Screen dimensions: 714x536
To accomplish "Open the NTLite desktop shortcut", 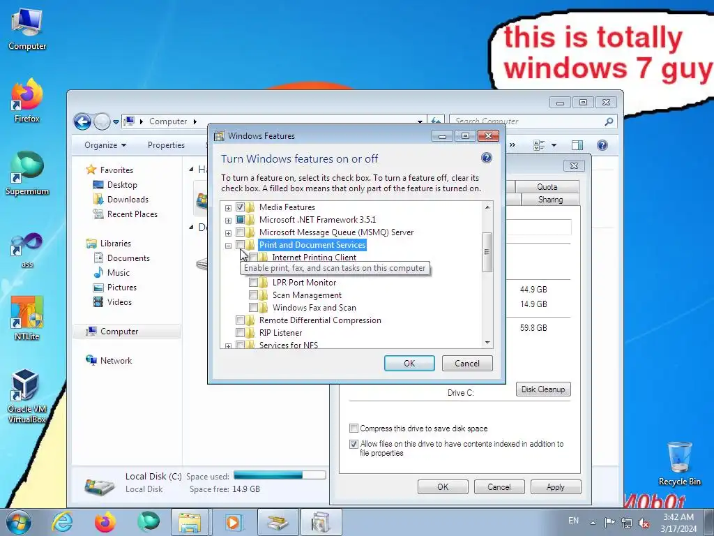I will click(27, 318).
